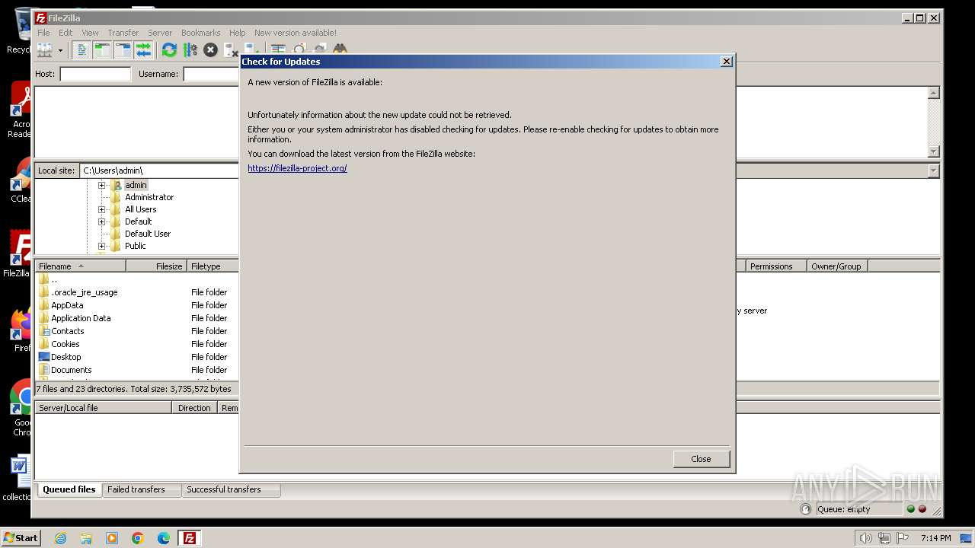Click the Direction queue column header
Screen dimensions: 975x548
click(x=194, y=408)
